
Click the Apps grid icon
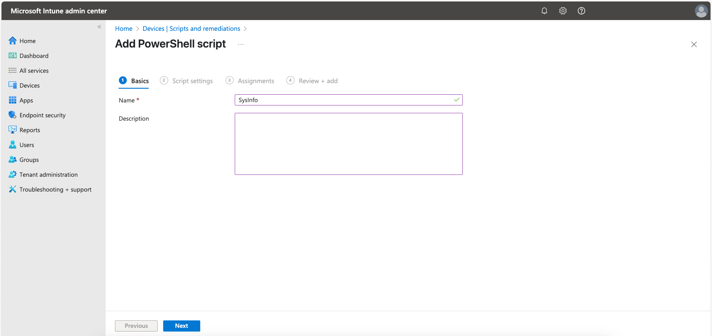pos(13,100)
